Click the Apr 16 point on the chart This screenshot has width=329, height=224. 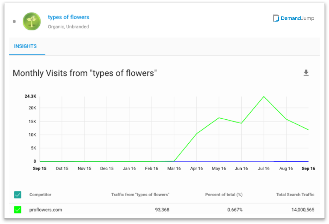pos(196,134)
